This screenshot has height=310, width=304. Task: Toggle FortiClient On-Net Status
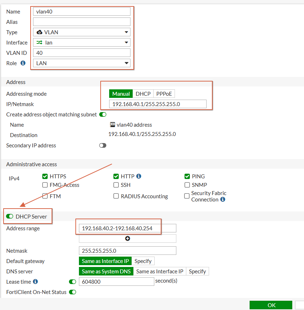(73, 292)
